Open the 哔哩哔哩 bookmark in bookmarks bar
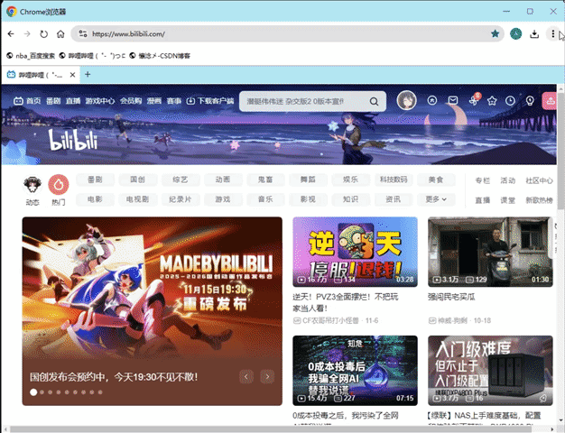 click(92, 56)
